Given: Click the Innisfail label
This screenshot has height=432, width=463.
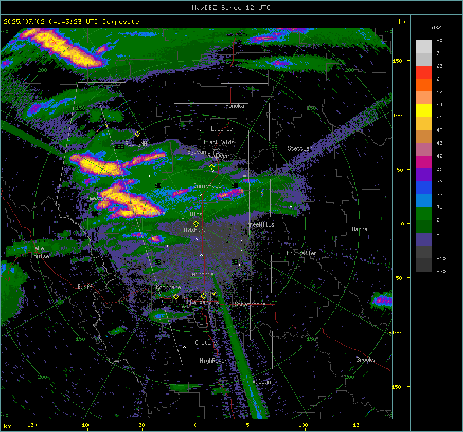Looking at the screenshot, I should 207,186.
